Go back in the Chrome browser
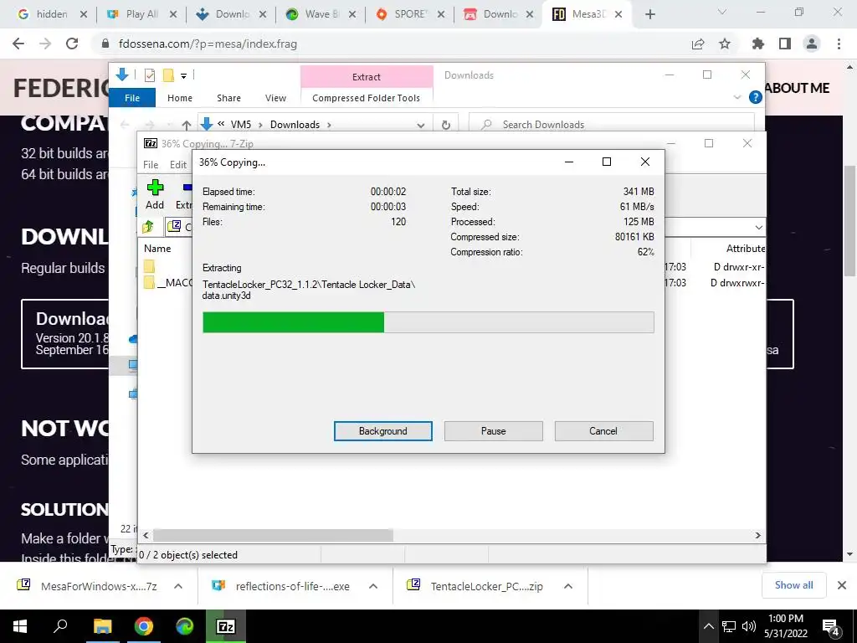This screenshot has width=857, height=643. [18, 44]
